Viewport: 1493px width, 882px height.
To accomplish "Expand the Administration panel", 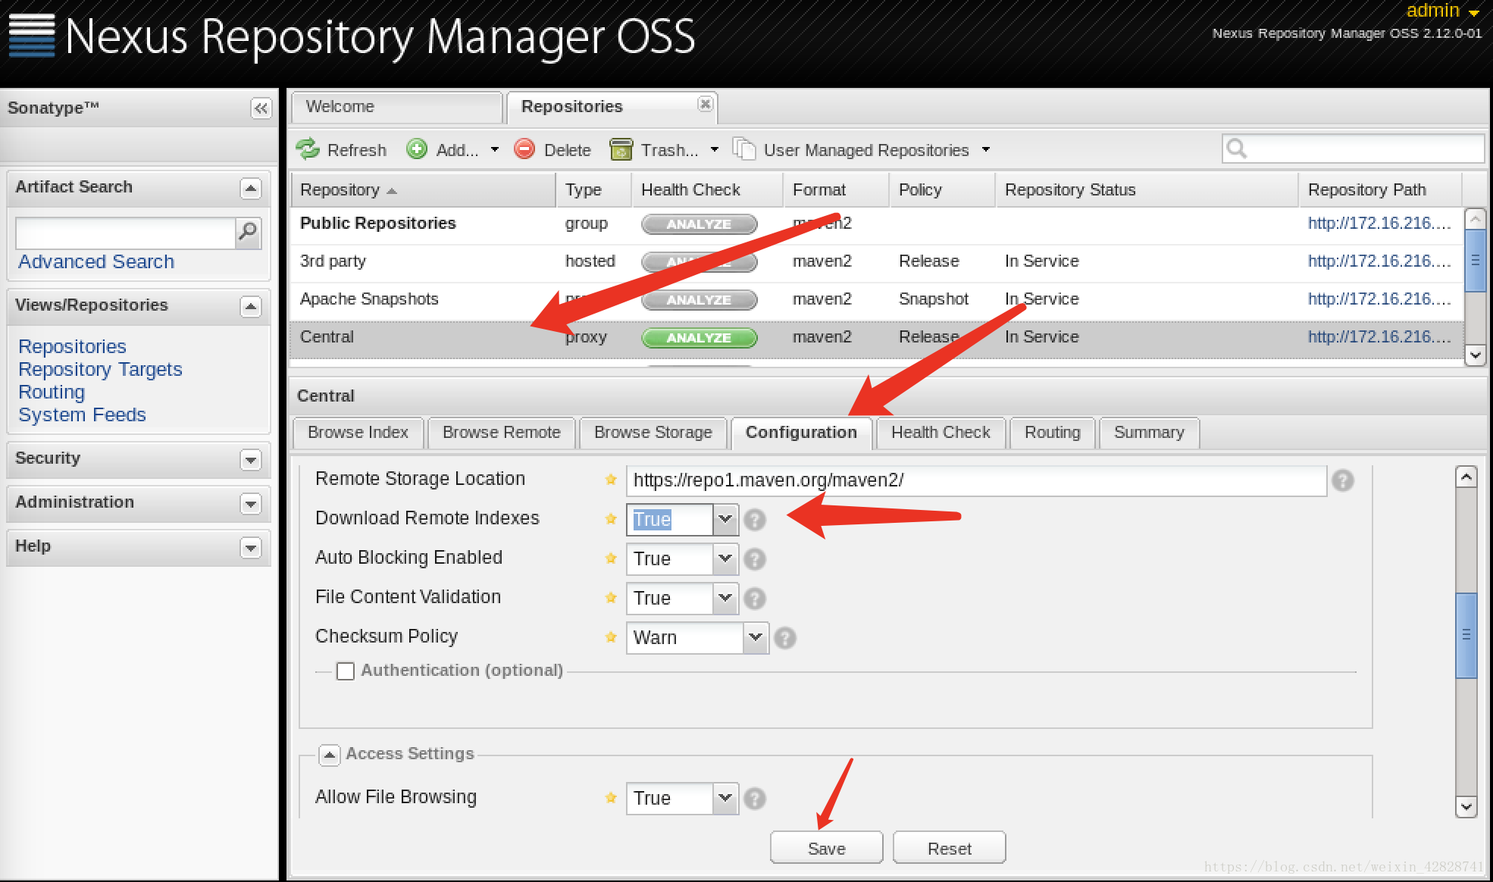I will 251,503.
